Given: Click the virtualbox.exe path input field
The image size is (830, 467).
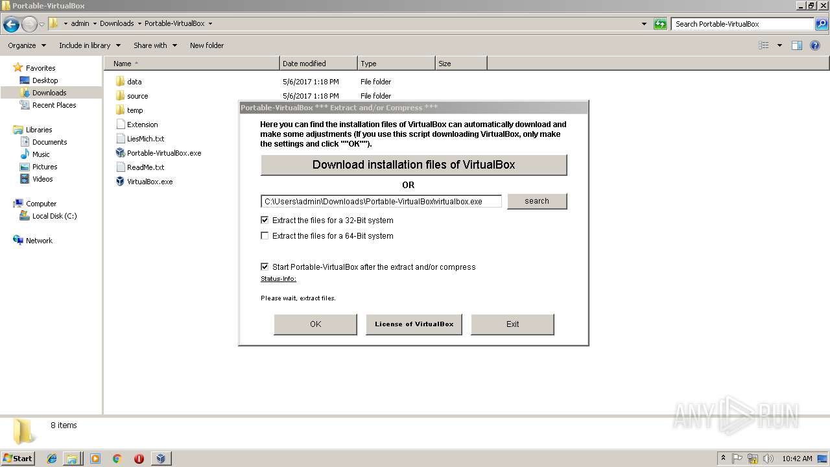Looking at the screenshot, I should pos(381,202).
